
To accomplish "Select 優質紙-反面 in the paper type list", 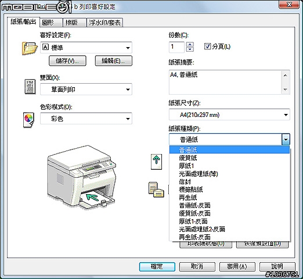I will (x=229, y=213).
